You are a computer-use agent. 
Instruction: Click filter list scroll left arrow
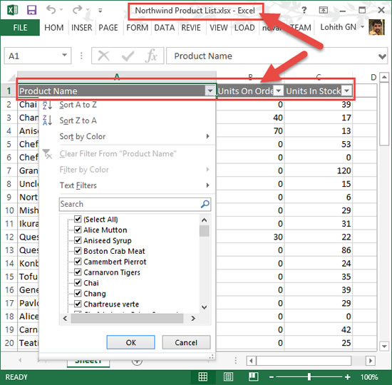65,318
